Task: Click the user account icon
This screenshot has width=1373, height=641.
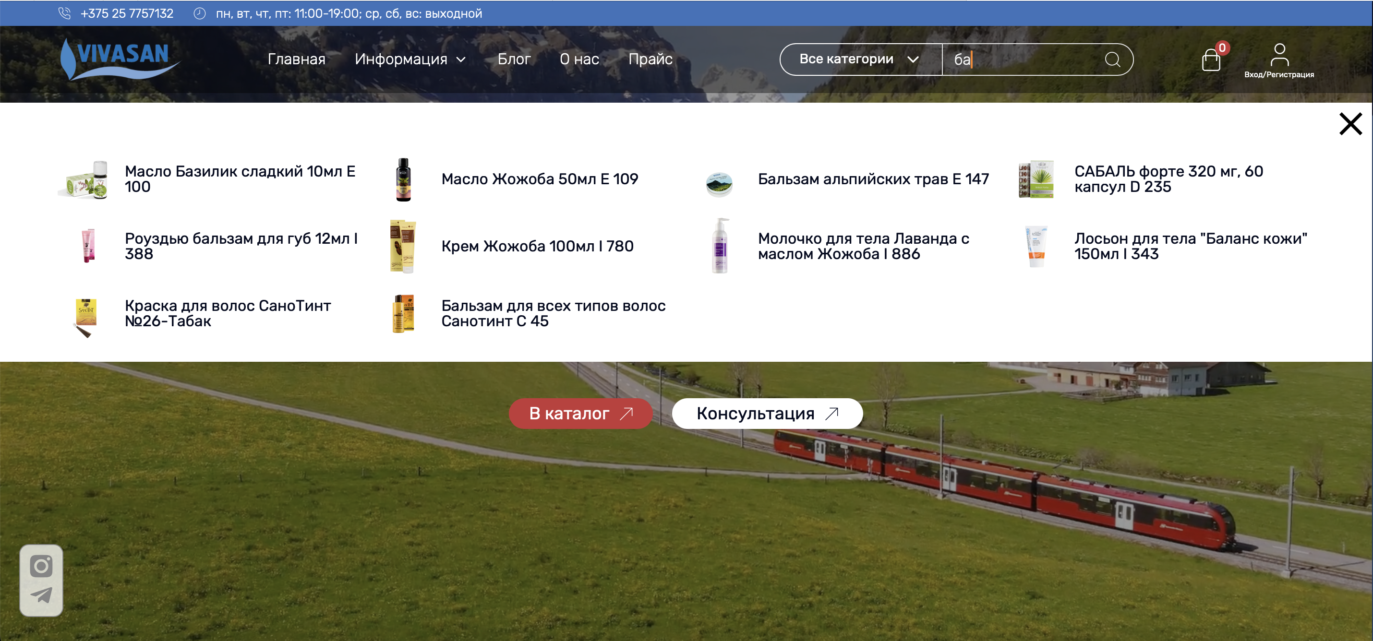Action: click(x=1279, y=54)
